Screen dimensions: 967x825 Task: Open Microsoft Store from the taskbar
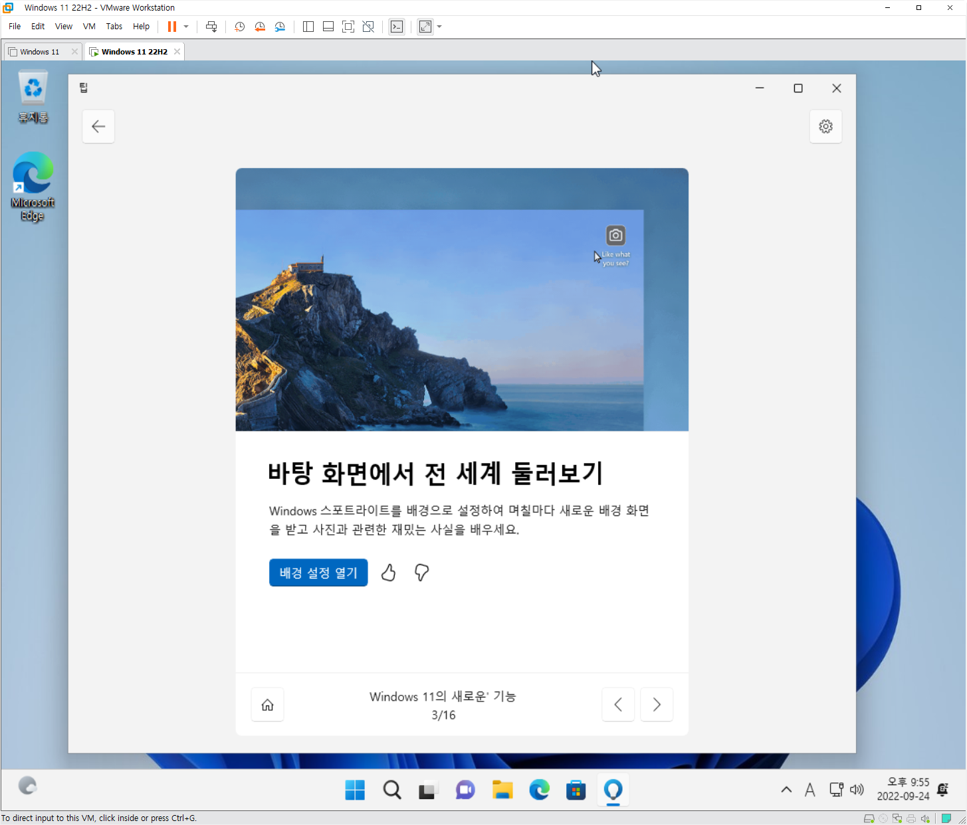[x=576, y=790]
